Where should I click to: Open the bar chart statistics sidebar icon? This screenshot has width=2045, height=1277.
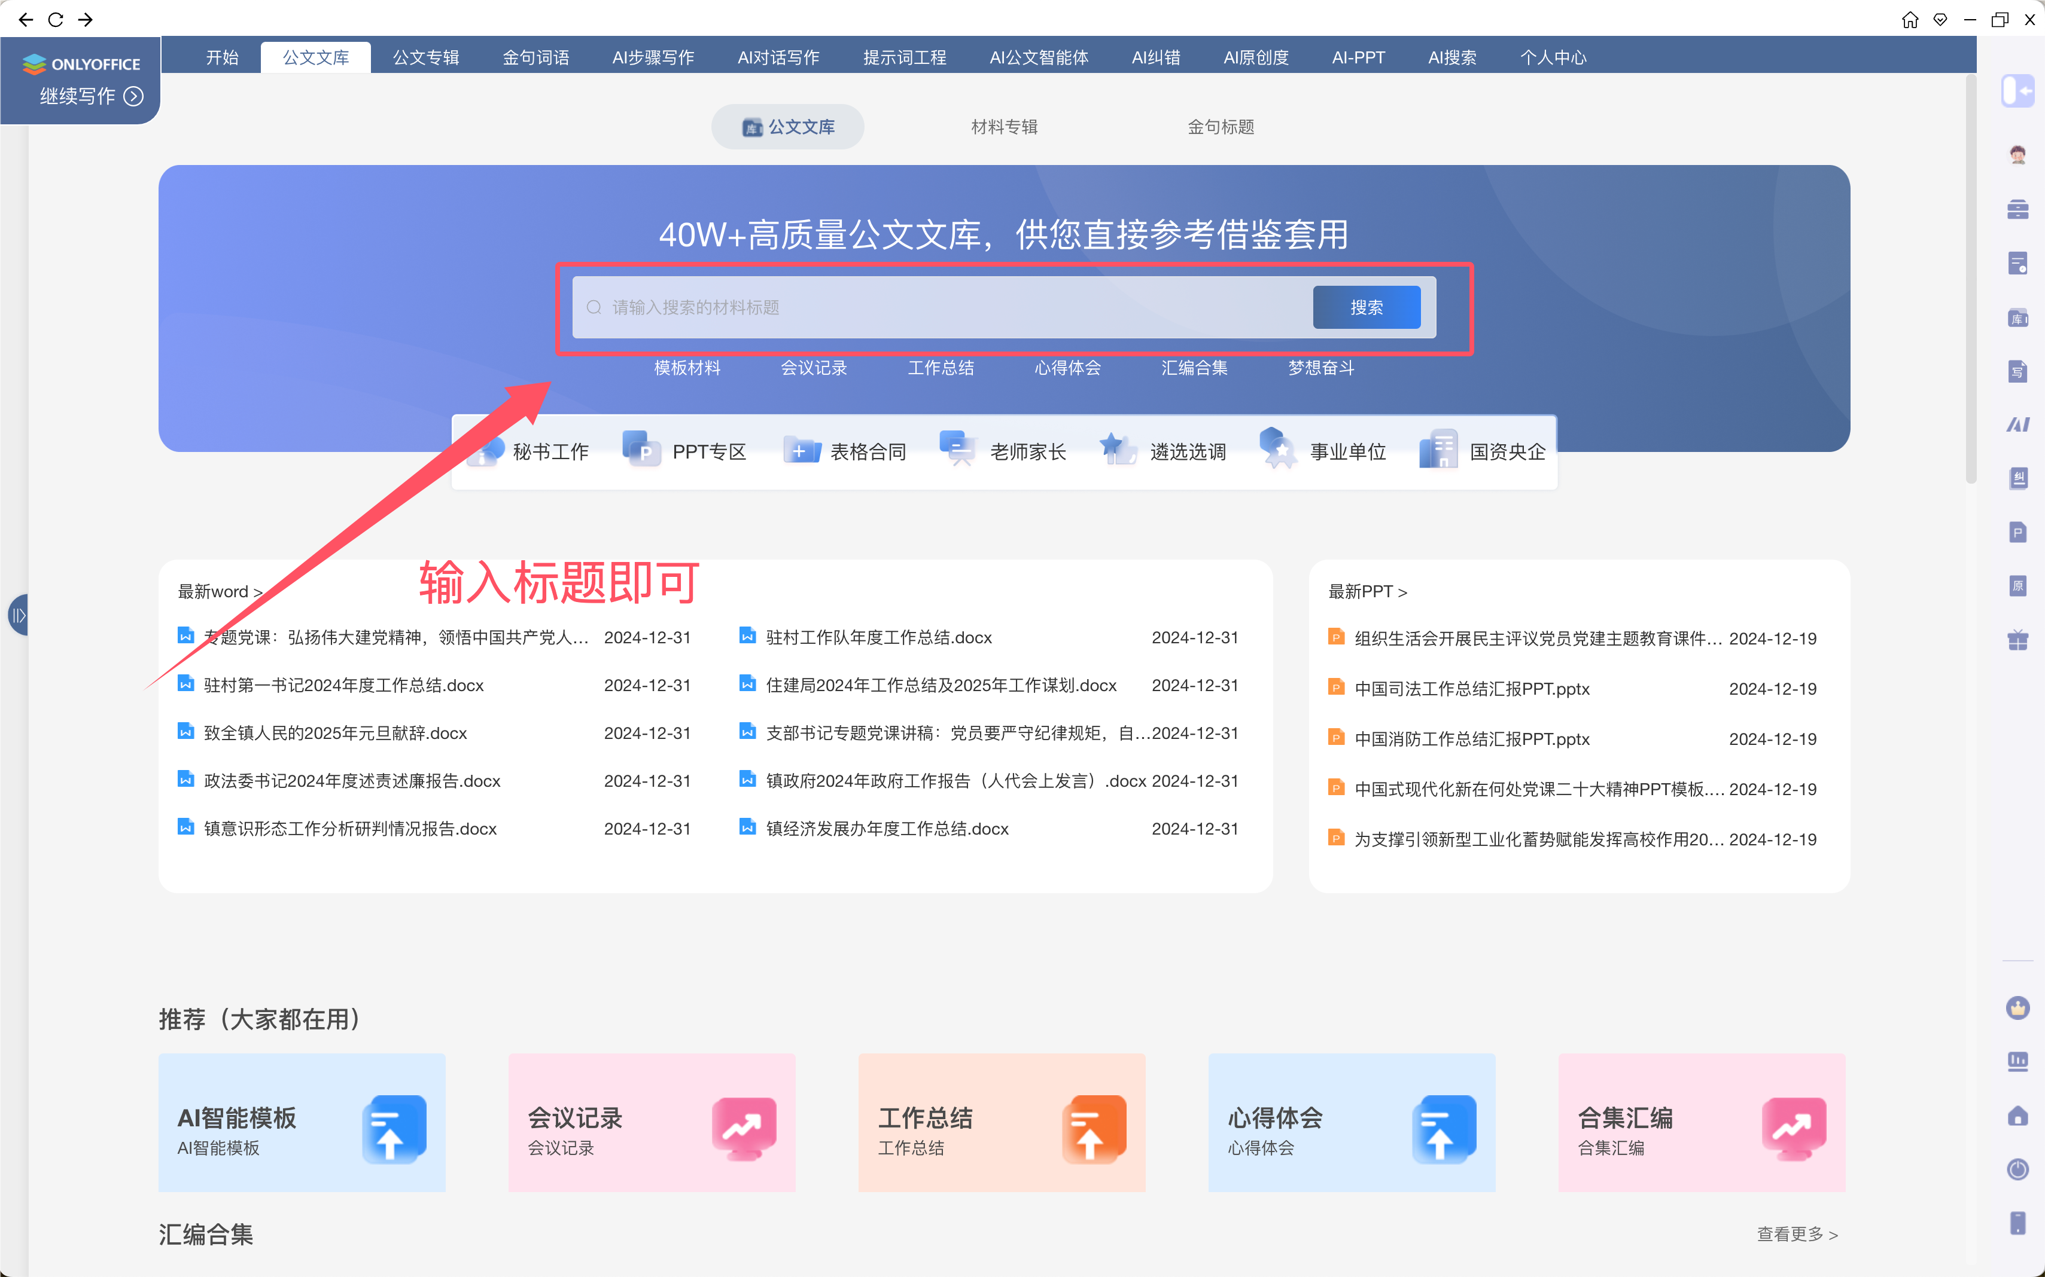pos(2018,1062)
